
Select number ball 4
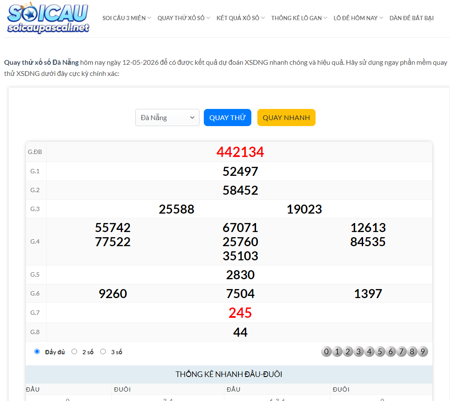pyautogui.click(x=370, y=352)
